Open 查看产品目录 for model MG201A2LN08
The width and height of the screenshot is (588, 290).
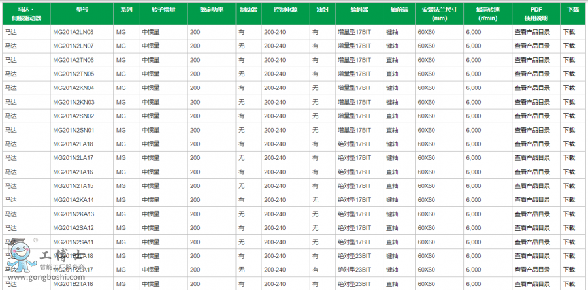pos(532,32)
